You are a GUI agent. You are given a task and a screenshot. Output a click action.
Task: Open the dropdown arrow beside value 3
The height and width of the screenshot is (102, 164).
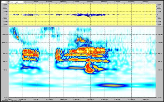[6, 2]
